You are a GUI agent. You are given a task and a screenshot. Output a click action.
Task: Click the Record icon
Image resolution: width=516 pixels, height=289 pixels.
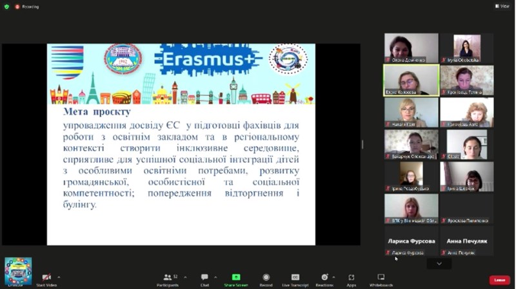266,277
